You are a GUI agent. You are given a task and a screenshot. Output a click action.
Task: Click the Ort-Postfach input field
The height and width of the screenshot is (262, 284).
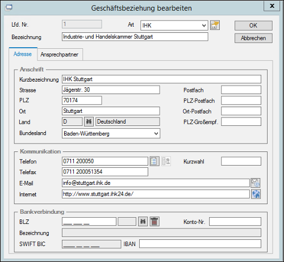click(x=241, y=111)
